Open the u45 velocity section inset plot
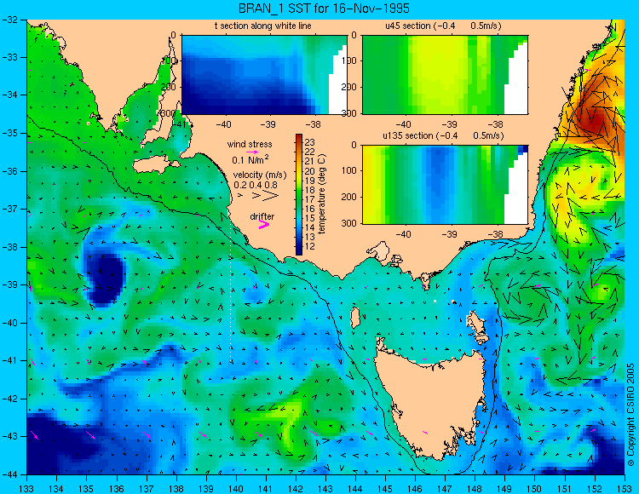This screenshot has width=639, height=494. pyautogui.click(x=445, y=75)
